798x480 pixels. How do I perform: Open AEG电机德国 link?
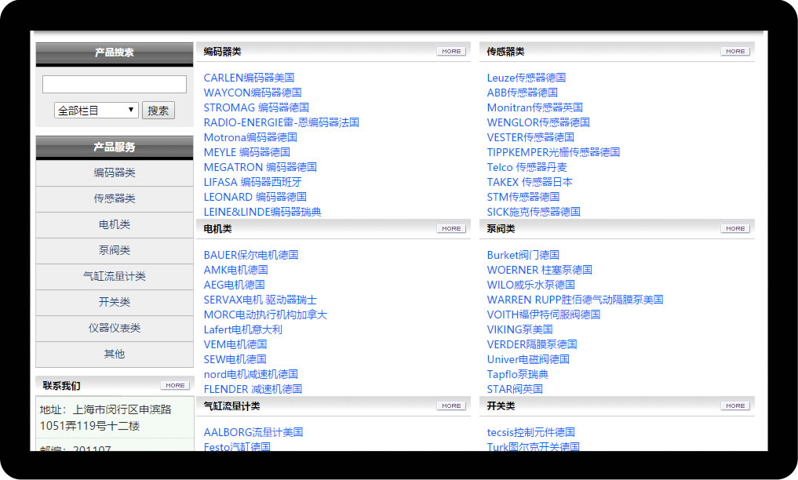(x=234, y=285)
